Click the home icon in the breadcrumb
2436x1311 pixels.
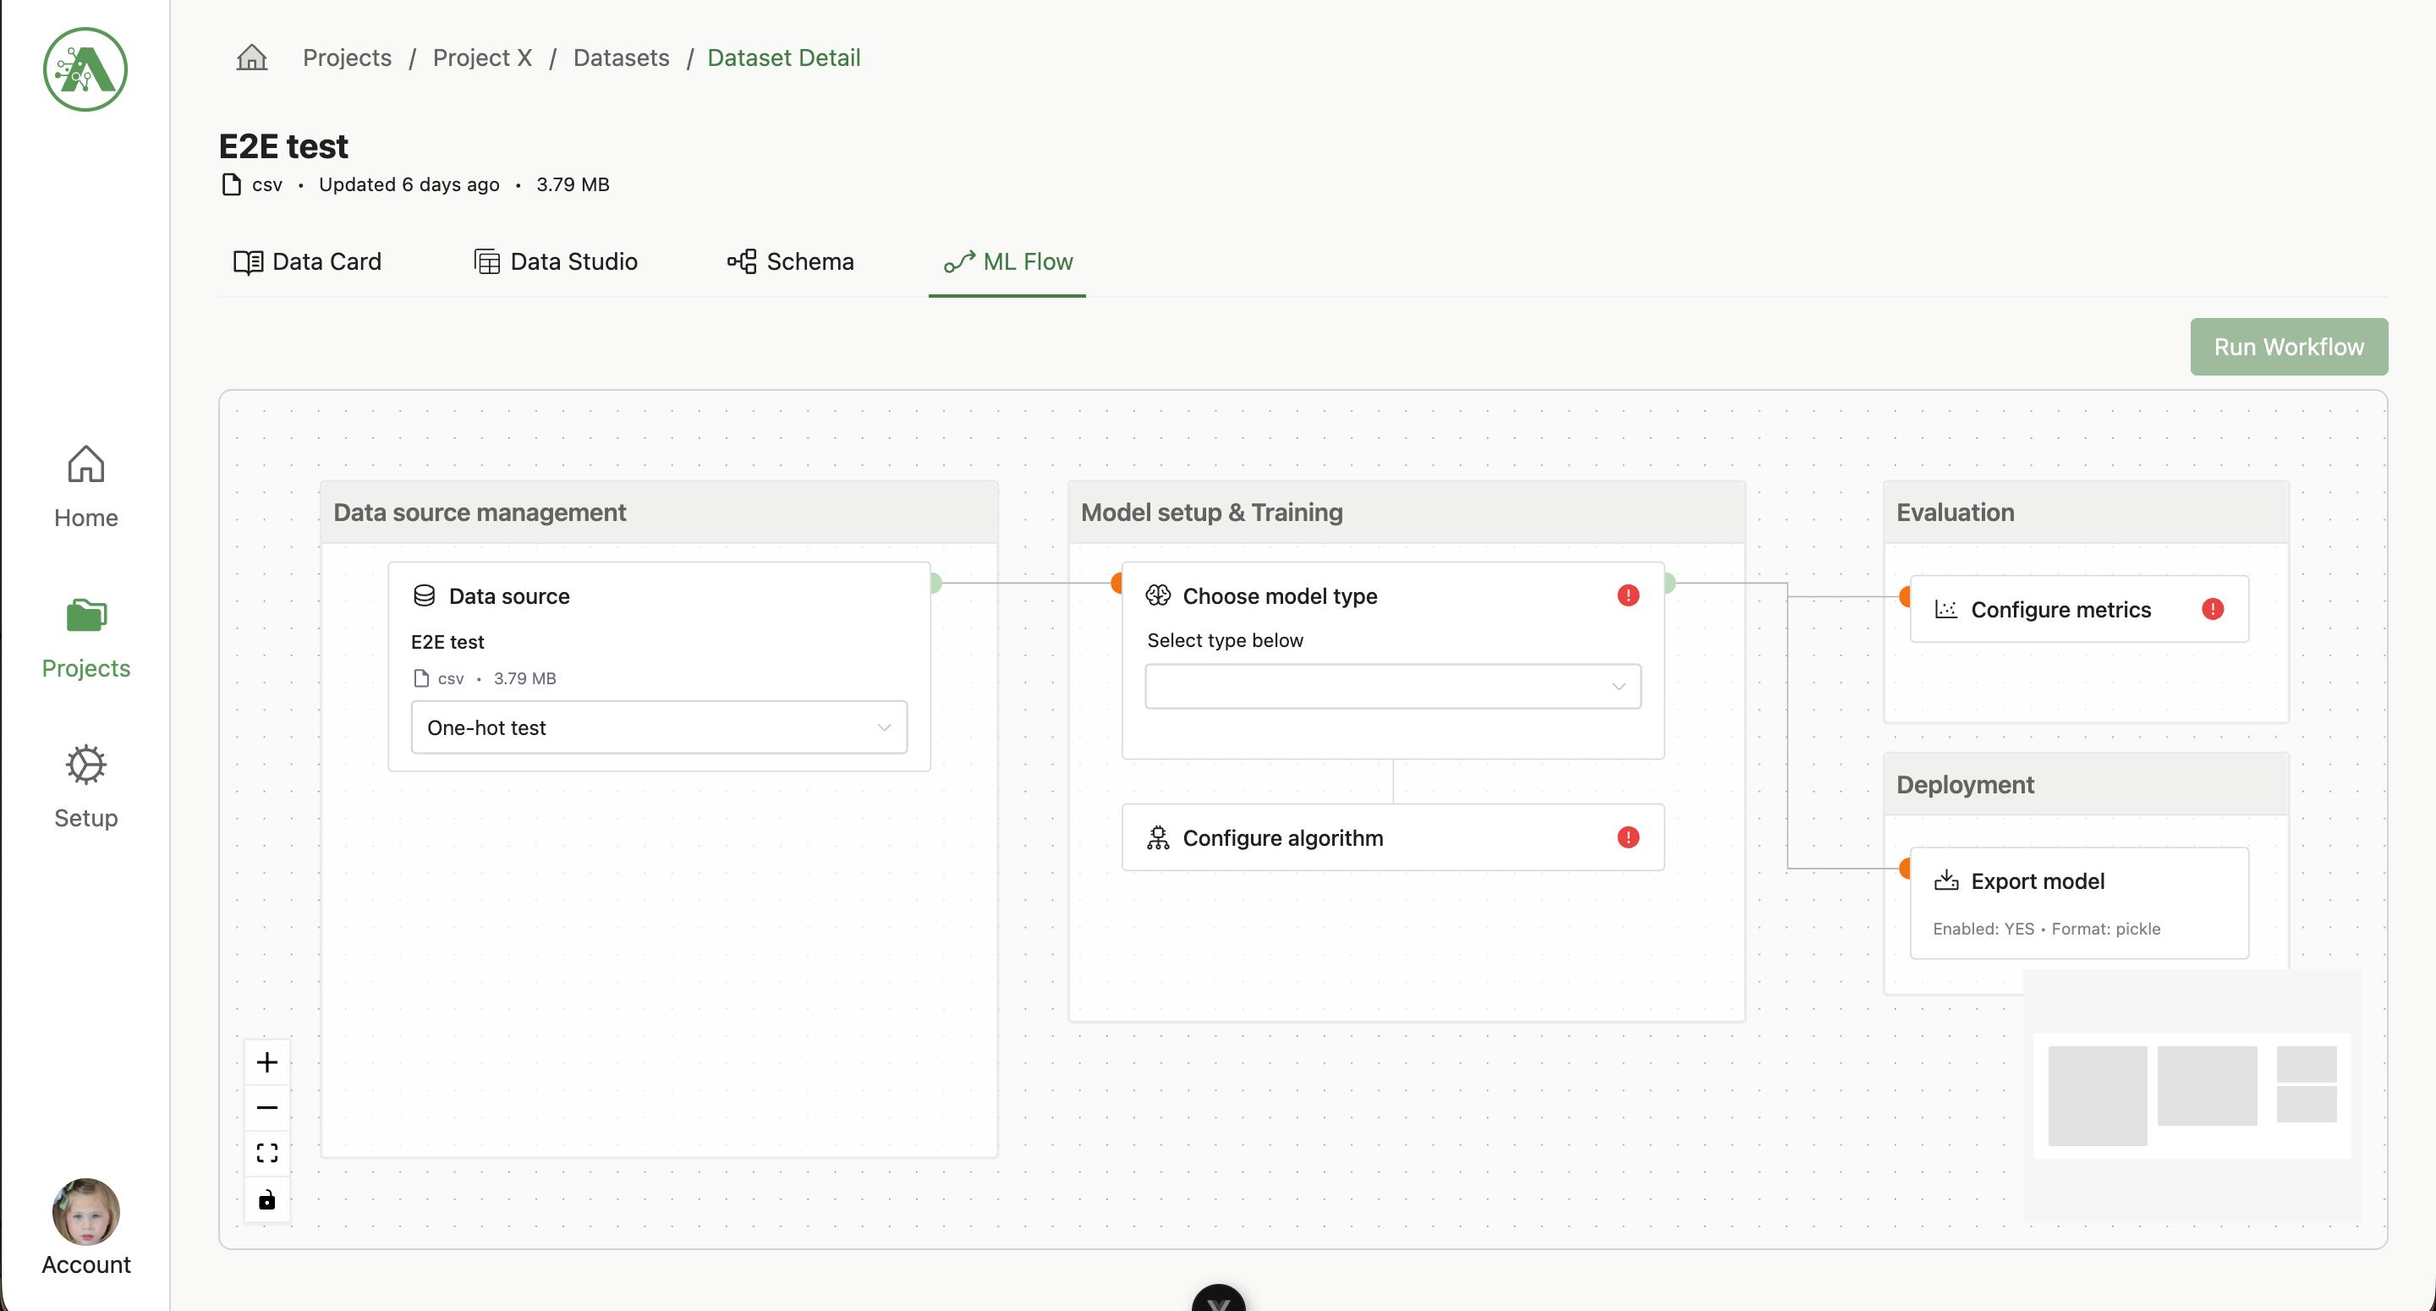tap(251, 57)
